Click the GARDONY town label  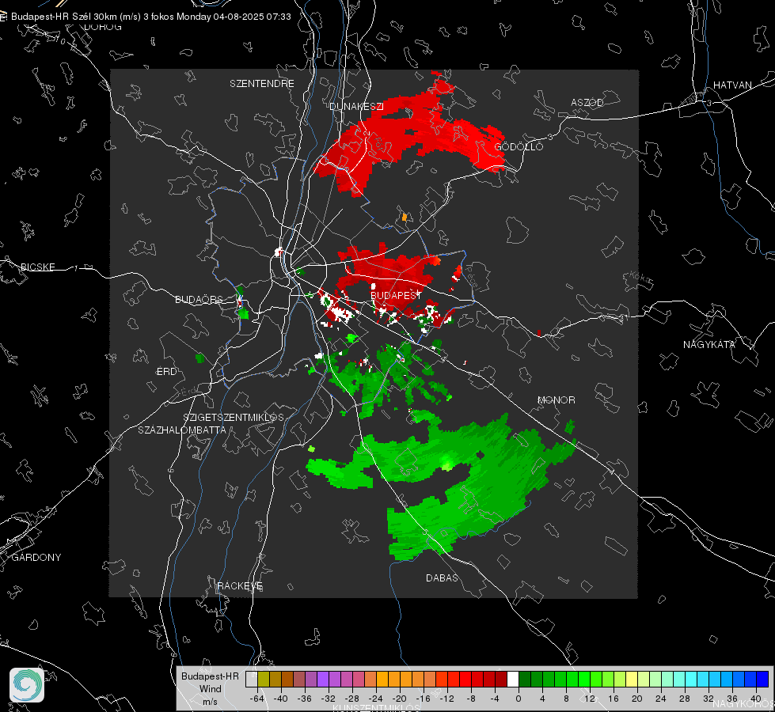(x=36, y=558)
